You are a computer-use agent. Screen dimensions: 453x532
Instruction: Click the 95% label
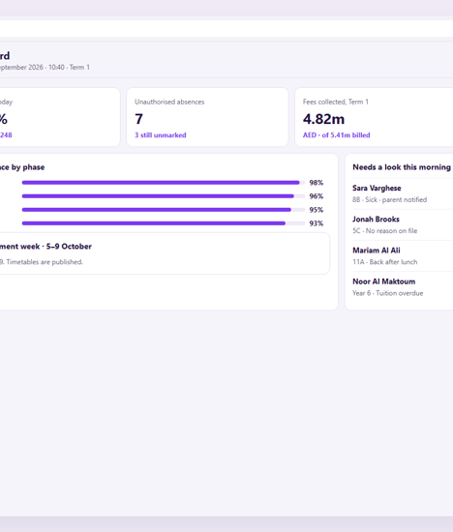click(316, 210)
